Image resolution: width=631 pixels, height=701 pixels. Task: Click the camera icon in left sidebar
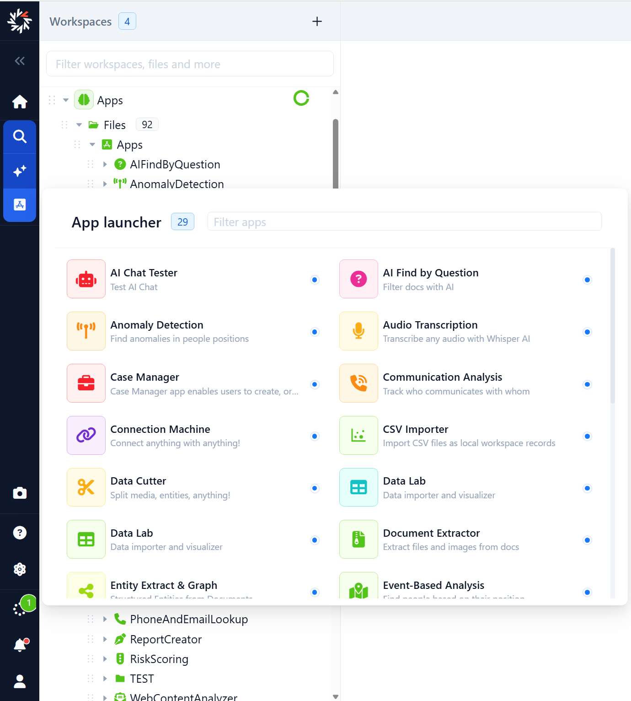coord(20,493)
